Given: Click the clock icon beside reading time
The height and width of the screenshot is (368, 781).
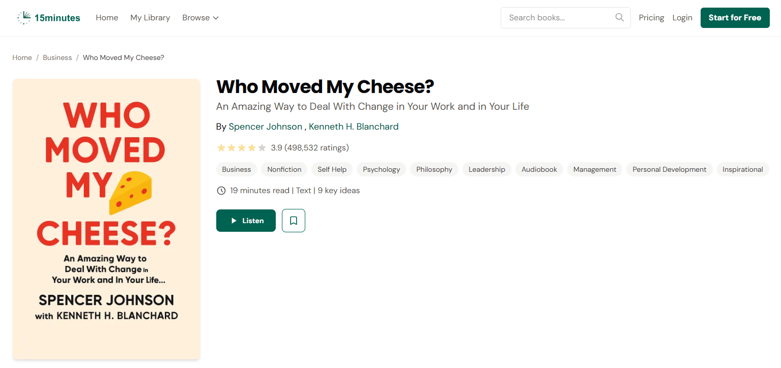Looking at the screenshot, I should click(221, 191).
